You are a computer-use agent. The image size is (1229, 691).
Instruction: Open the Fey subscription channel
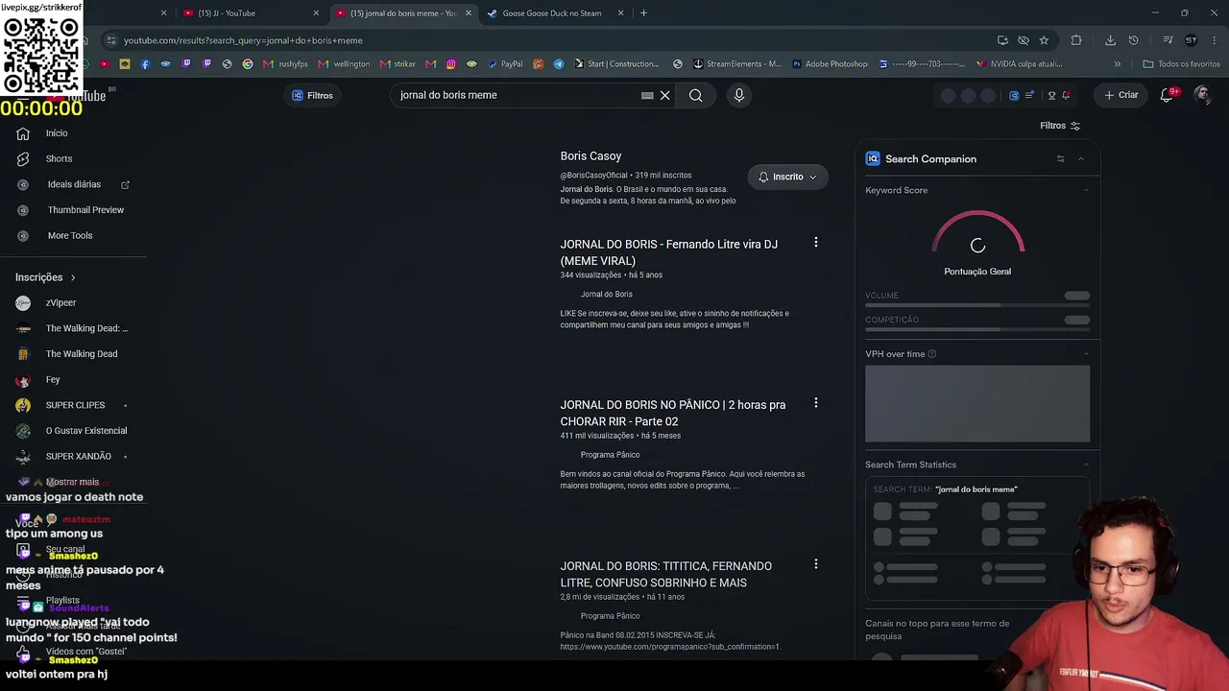pyautogui.click(x=53, y=380)
